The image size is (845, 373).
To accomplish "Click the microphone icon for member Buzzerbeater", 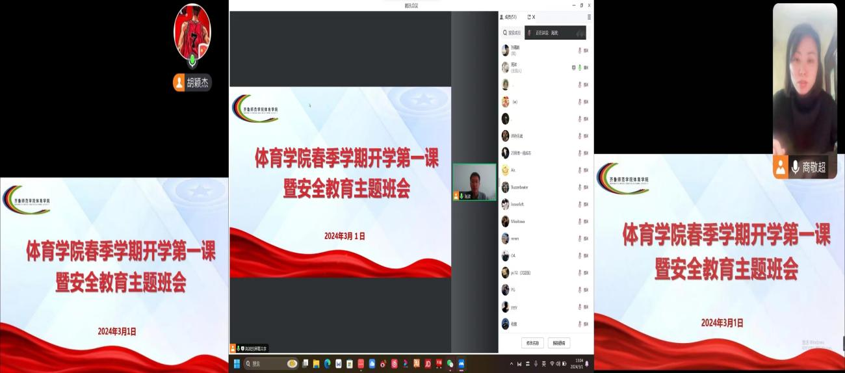I will 579,187.
